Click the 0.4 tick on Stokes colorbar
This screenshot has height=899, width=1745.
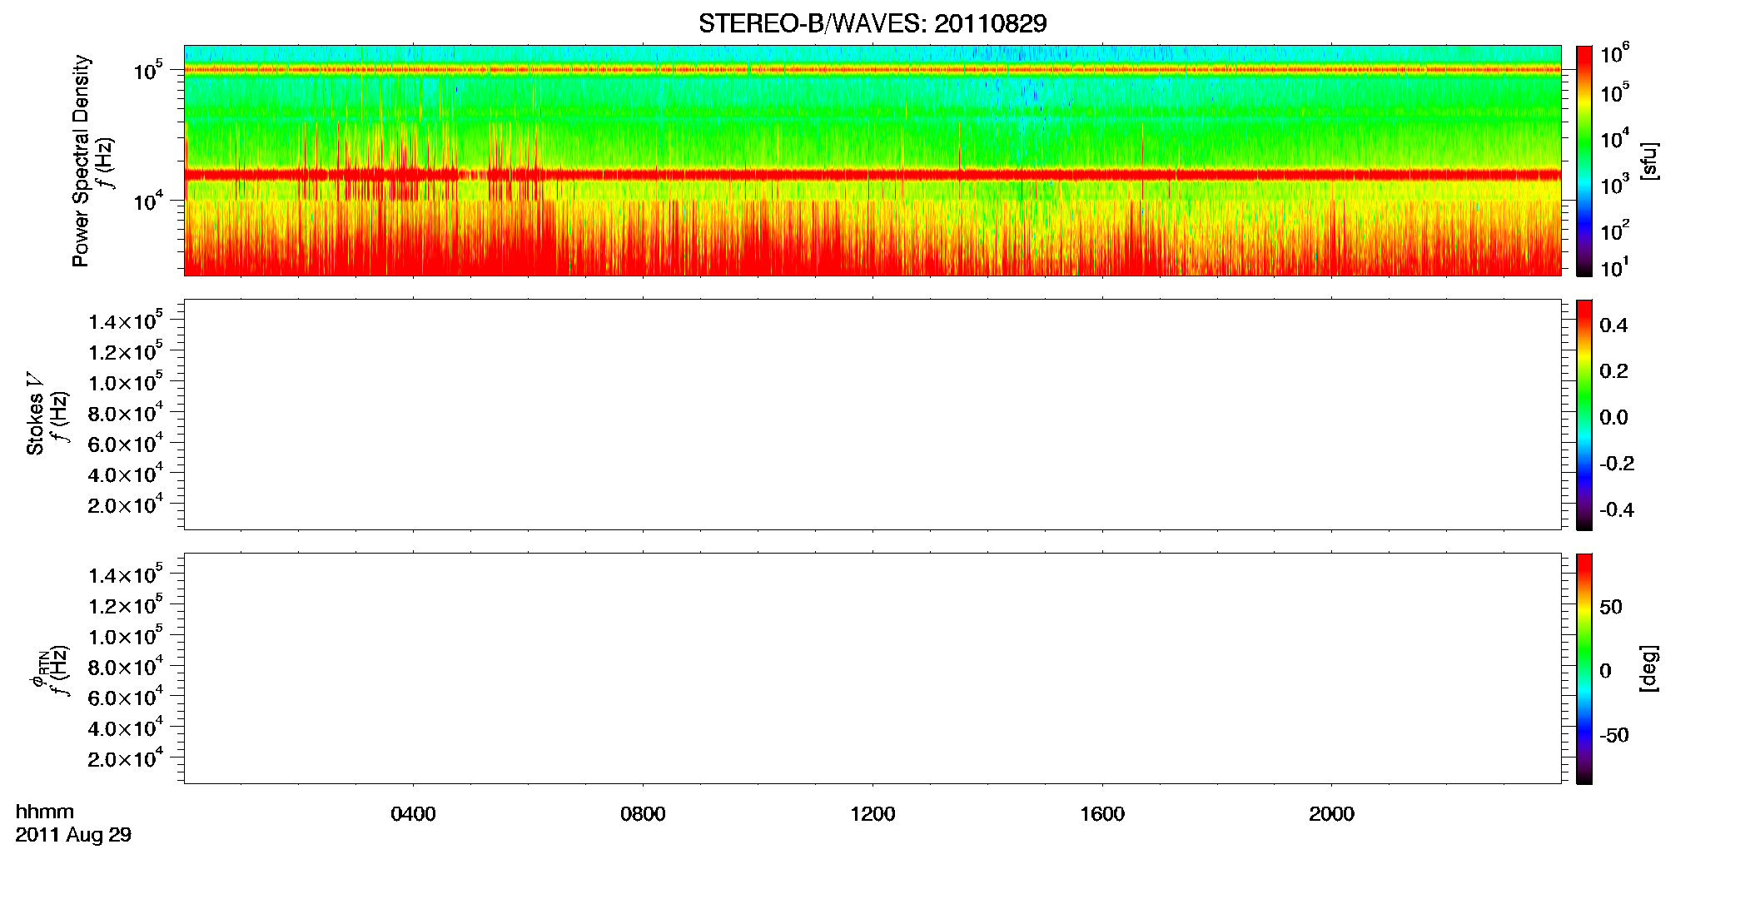pyautogui.click(x=1613, y=325)
